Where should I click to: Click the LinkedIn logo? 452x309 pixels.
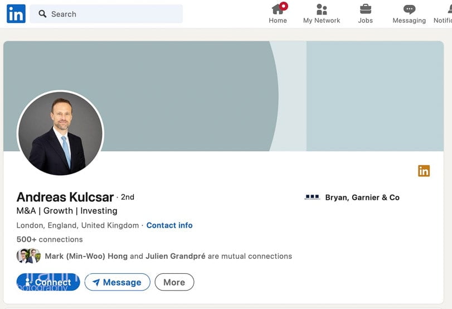(16, 14)
